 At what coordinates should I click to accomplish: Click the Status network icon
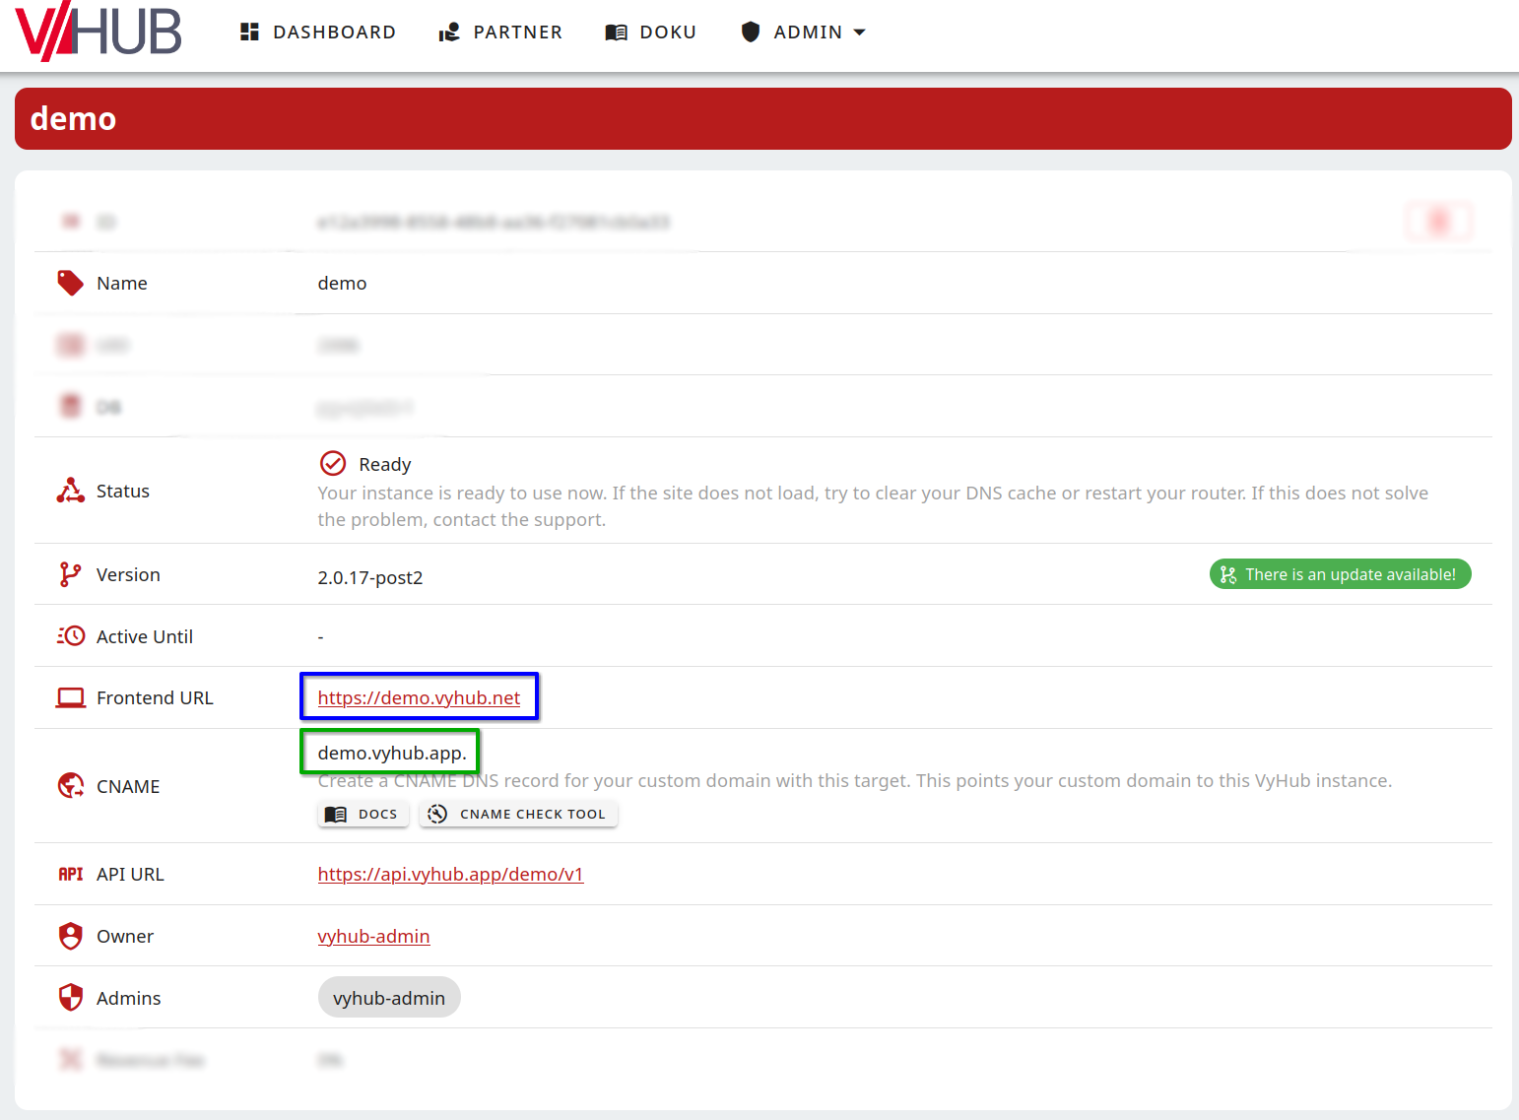(x=70, y=491)
